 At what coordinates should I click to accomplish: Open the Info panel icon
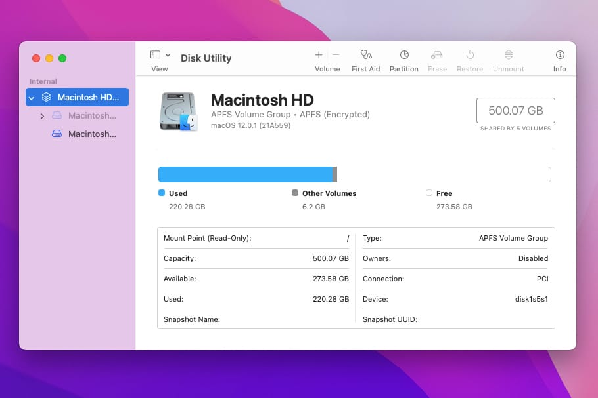(x=559, y=55)
